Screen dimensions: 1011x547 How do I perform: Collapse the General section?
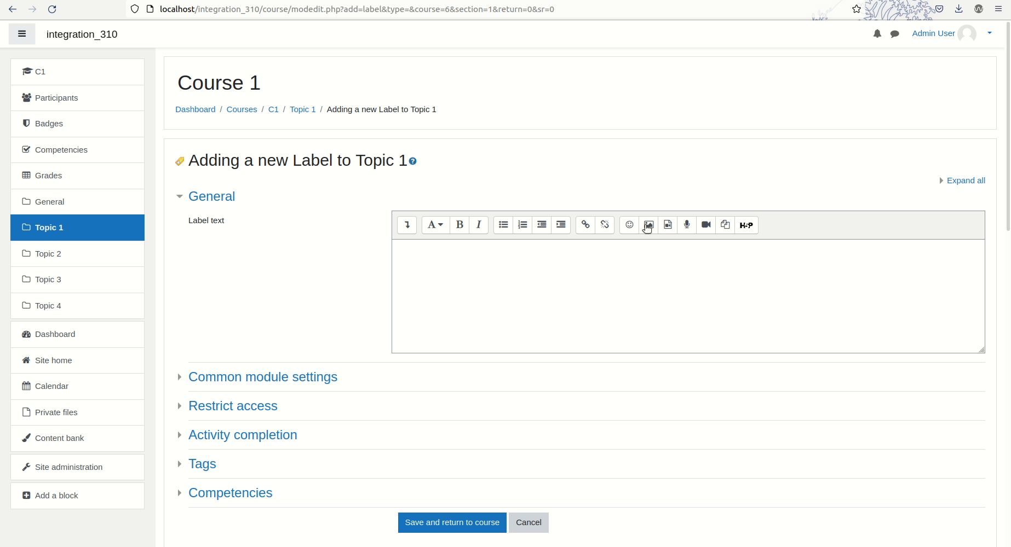(211, 196)
